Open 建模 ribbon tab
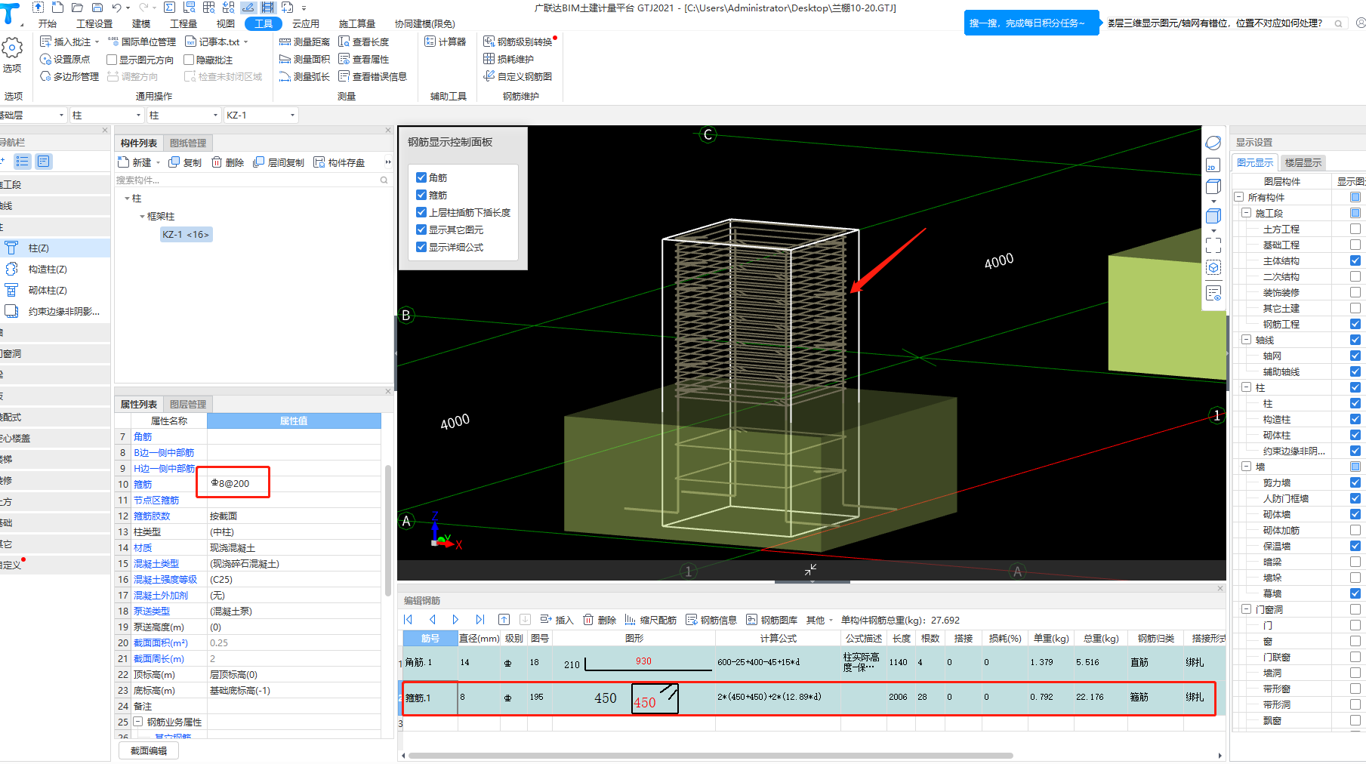1366x764 pixels. 141,24
